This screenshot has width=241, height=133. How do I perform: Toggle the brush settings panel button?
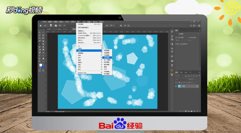click(x=56, y=26)
